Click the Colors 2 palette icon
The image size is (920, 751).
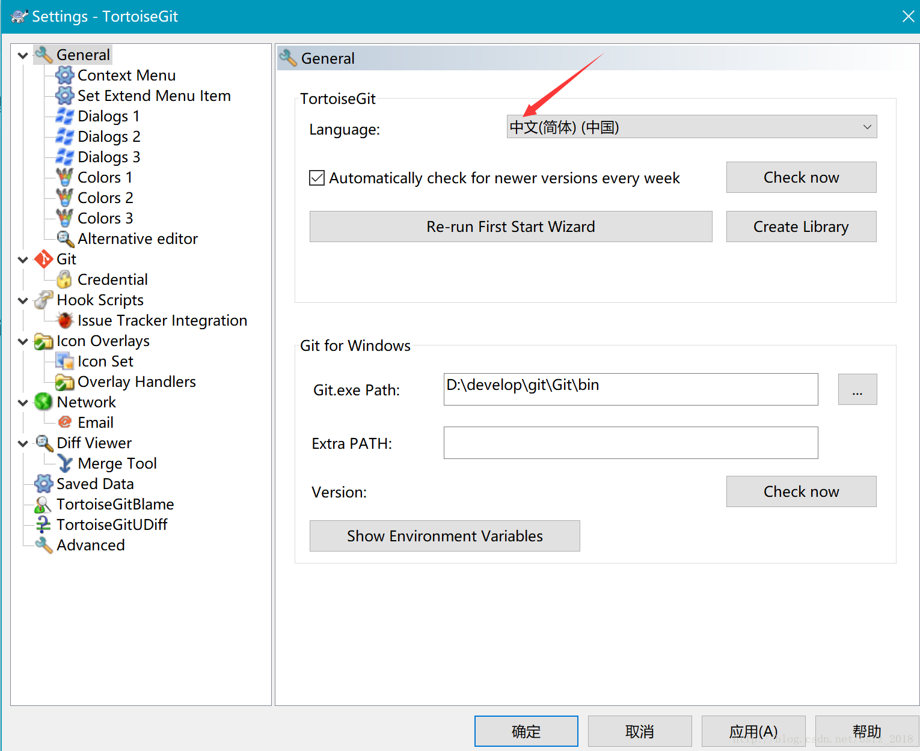[x=64, y=198]
